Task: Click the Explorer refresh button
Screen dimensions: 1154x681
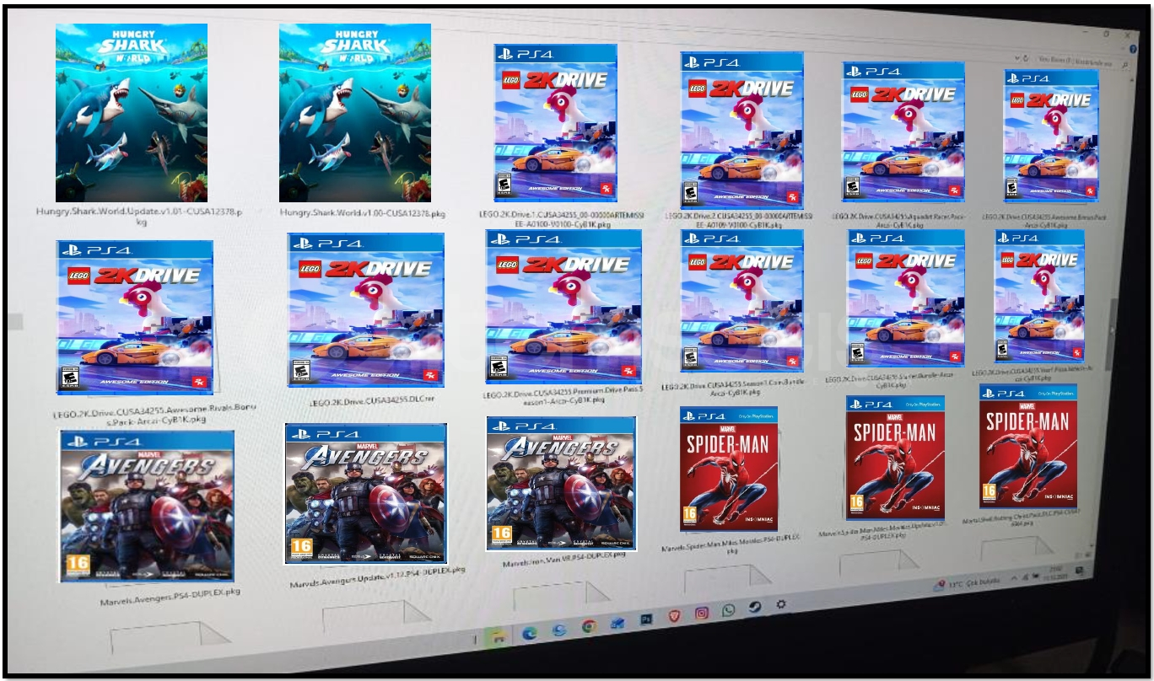Action: (1025, 59)
